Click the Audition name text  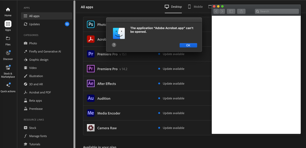pyautogui.click(x=104, y=99)
